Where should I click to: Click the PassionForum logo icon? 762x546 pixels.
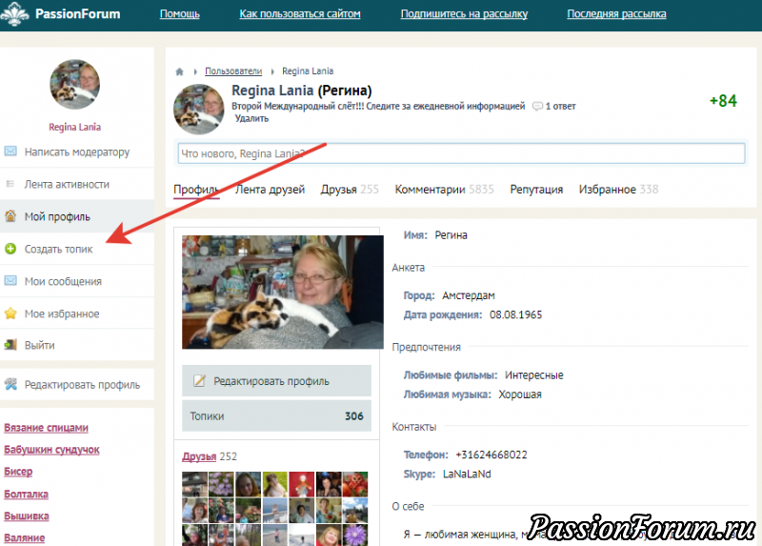click(17, 14)
